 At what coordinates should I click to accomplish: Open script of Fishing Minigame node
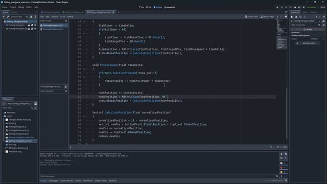pos(32,25)
